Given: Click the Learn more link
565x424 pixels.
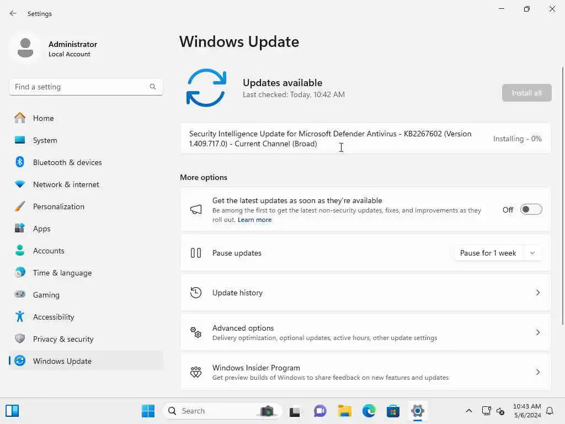Looking at the screenshot, I should point(254,220).
